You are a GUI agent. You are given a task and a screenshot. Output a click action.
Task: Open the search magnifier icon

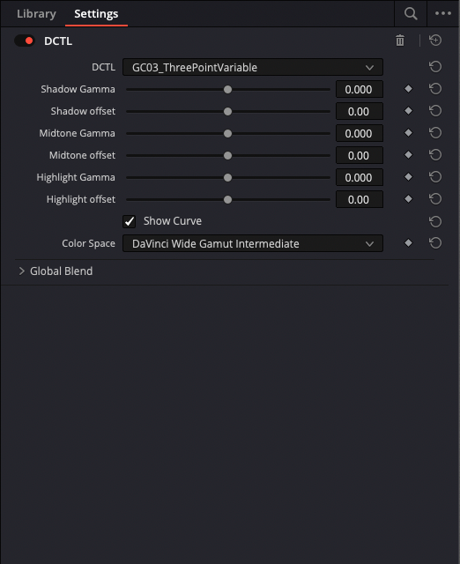[x=411, y=14]
